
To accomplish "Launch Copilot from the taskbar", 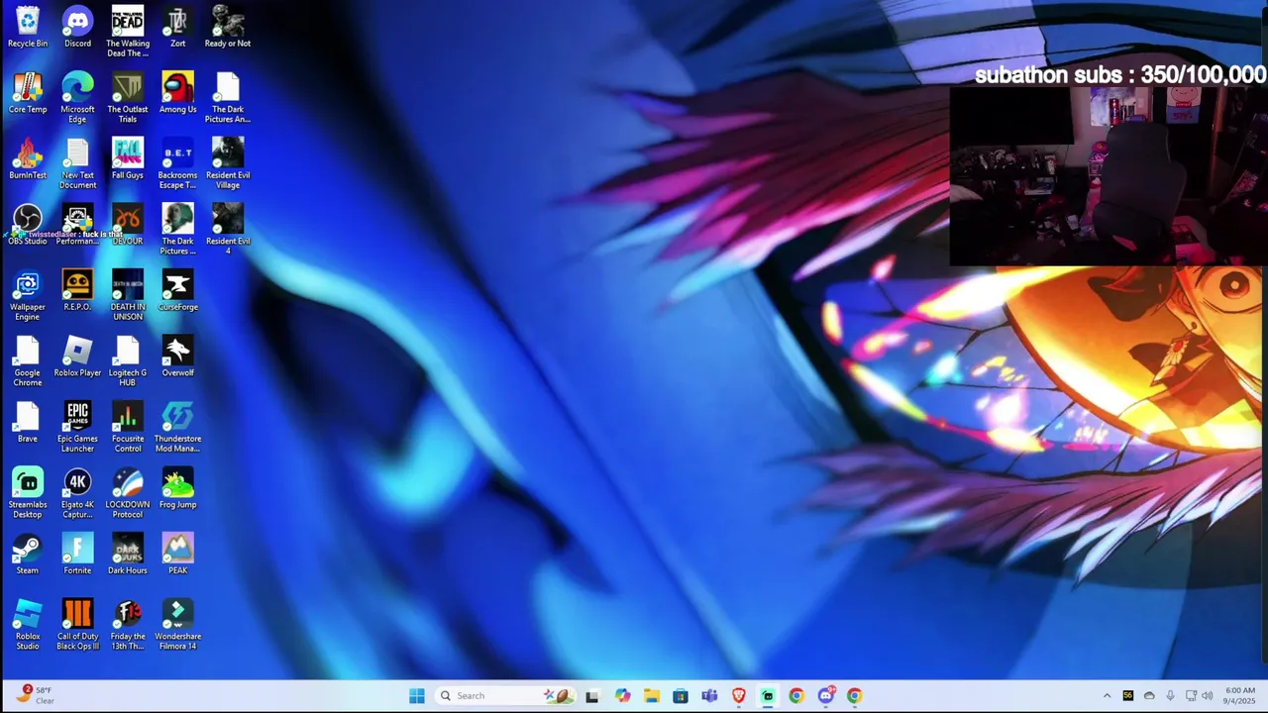I will (x=622, y=695).
